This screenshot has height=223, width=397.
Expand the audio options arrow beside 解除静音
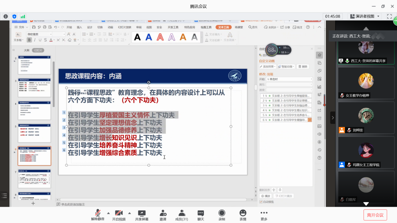click(108, 213)
